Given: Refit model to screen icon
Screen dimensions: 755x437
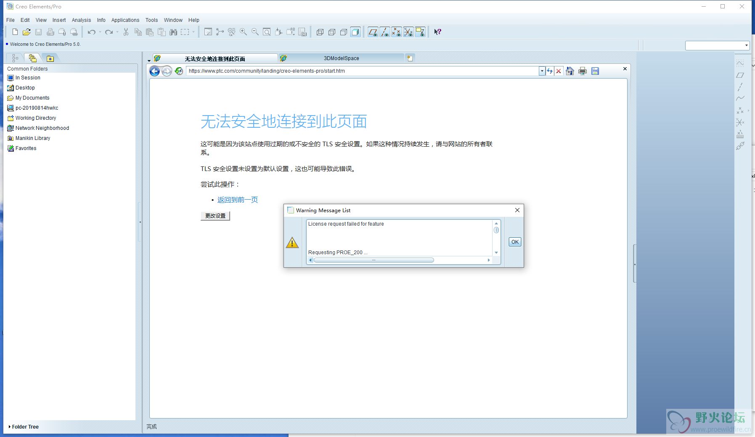Looking at the screenshot, I should (x=267, y=32).
